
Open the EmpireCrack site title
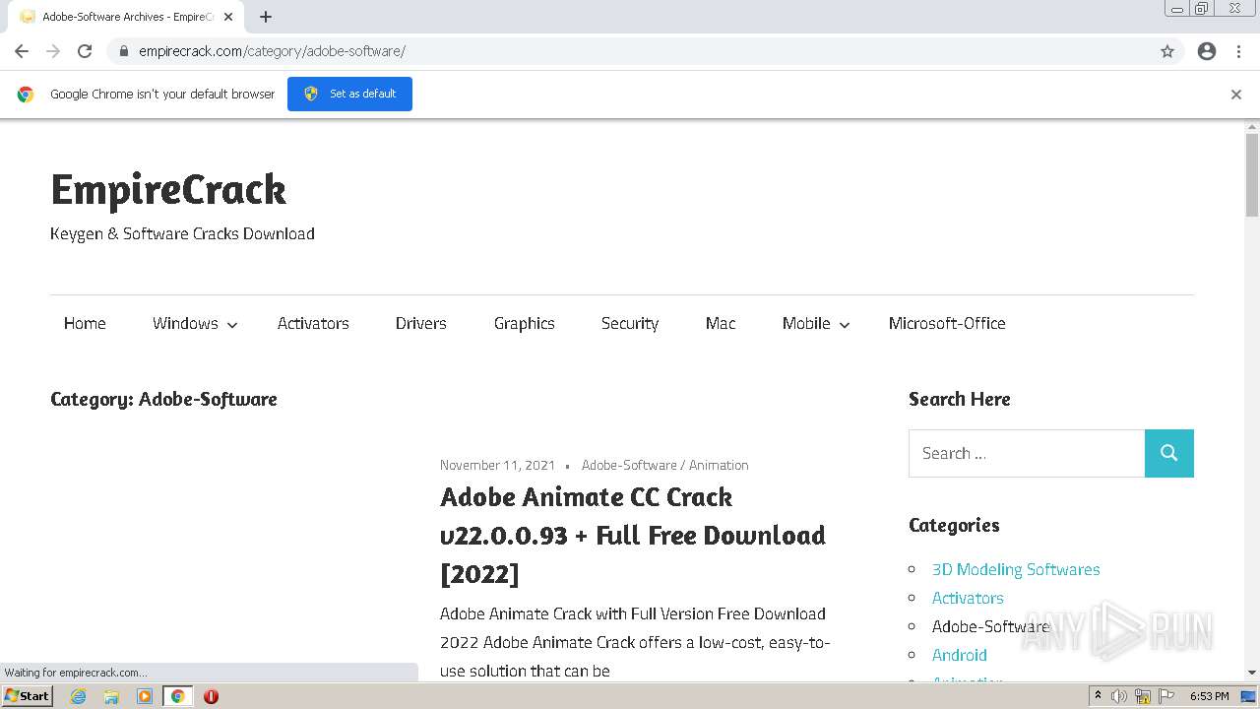(168, 189)
